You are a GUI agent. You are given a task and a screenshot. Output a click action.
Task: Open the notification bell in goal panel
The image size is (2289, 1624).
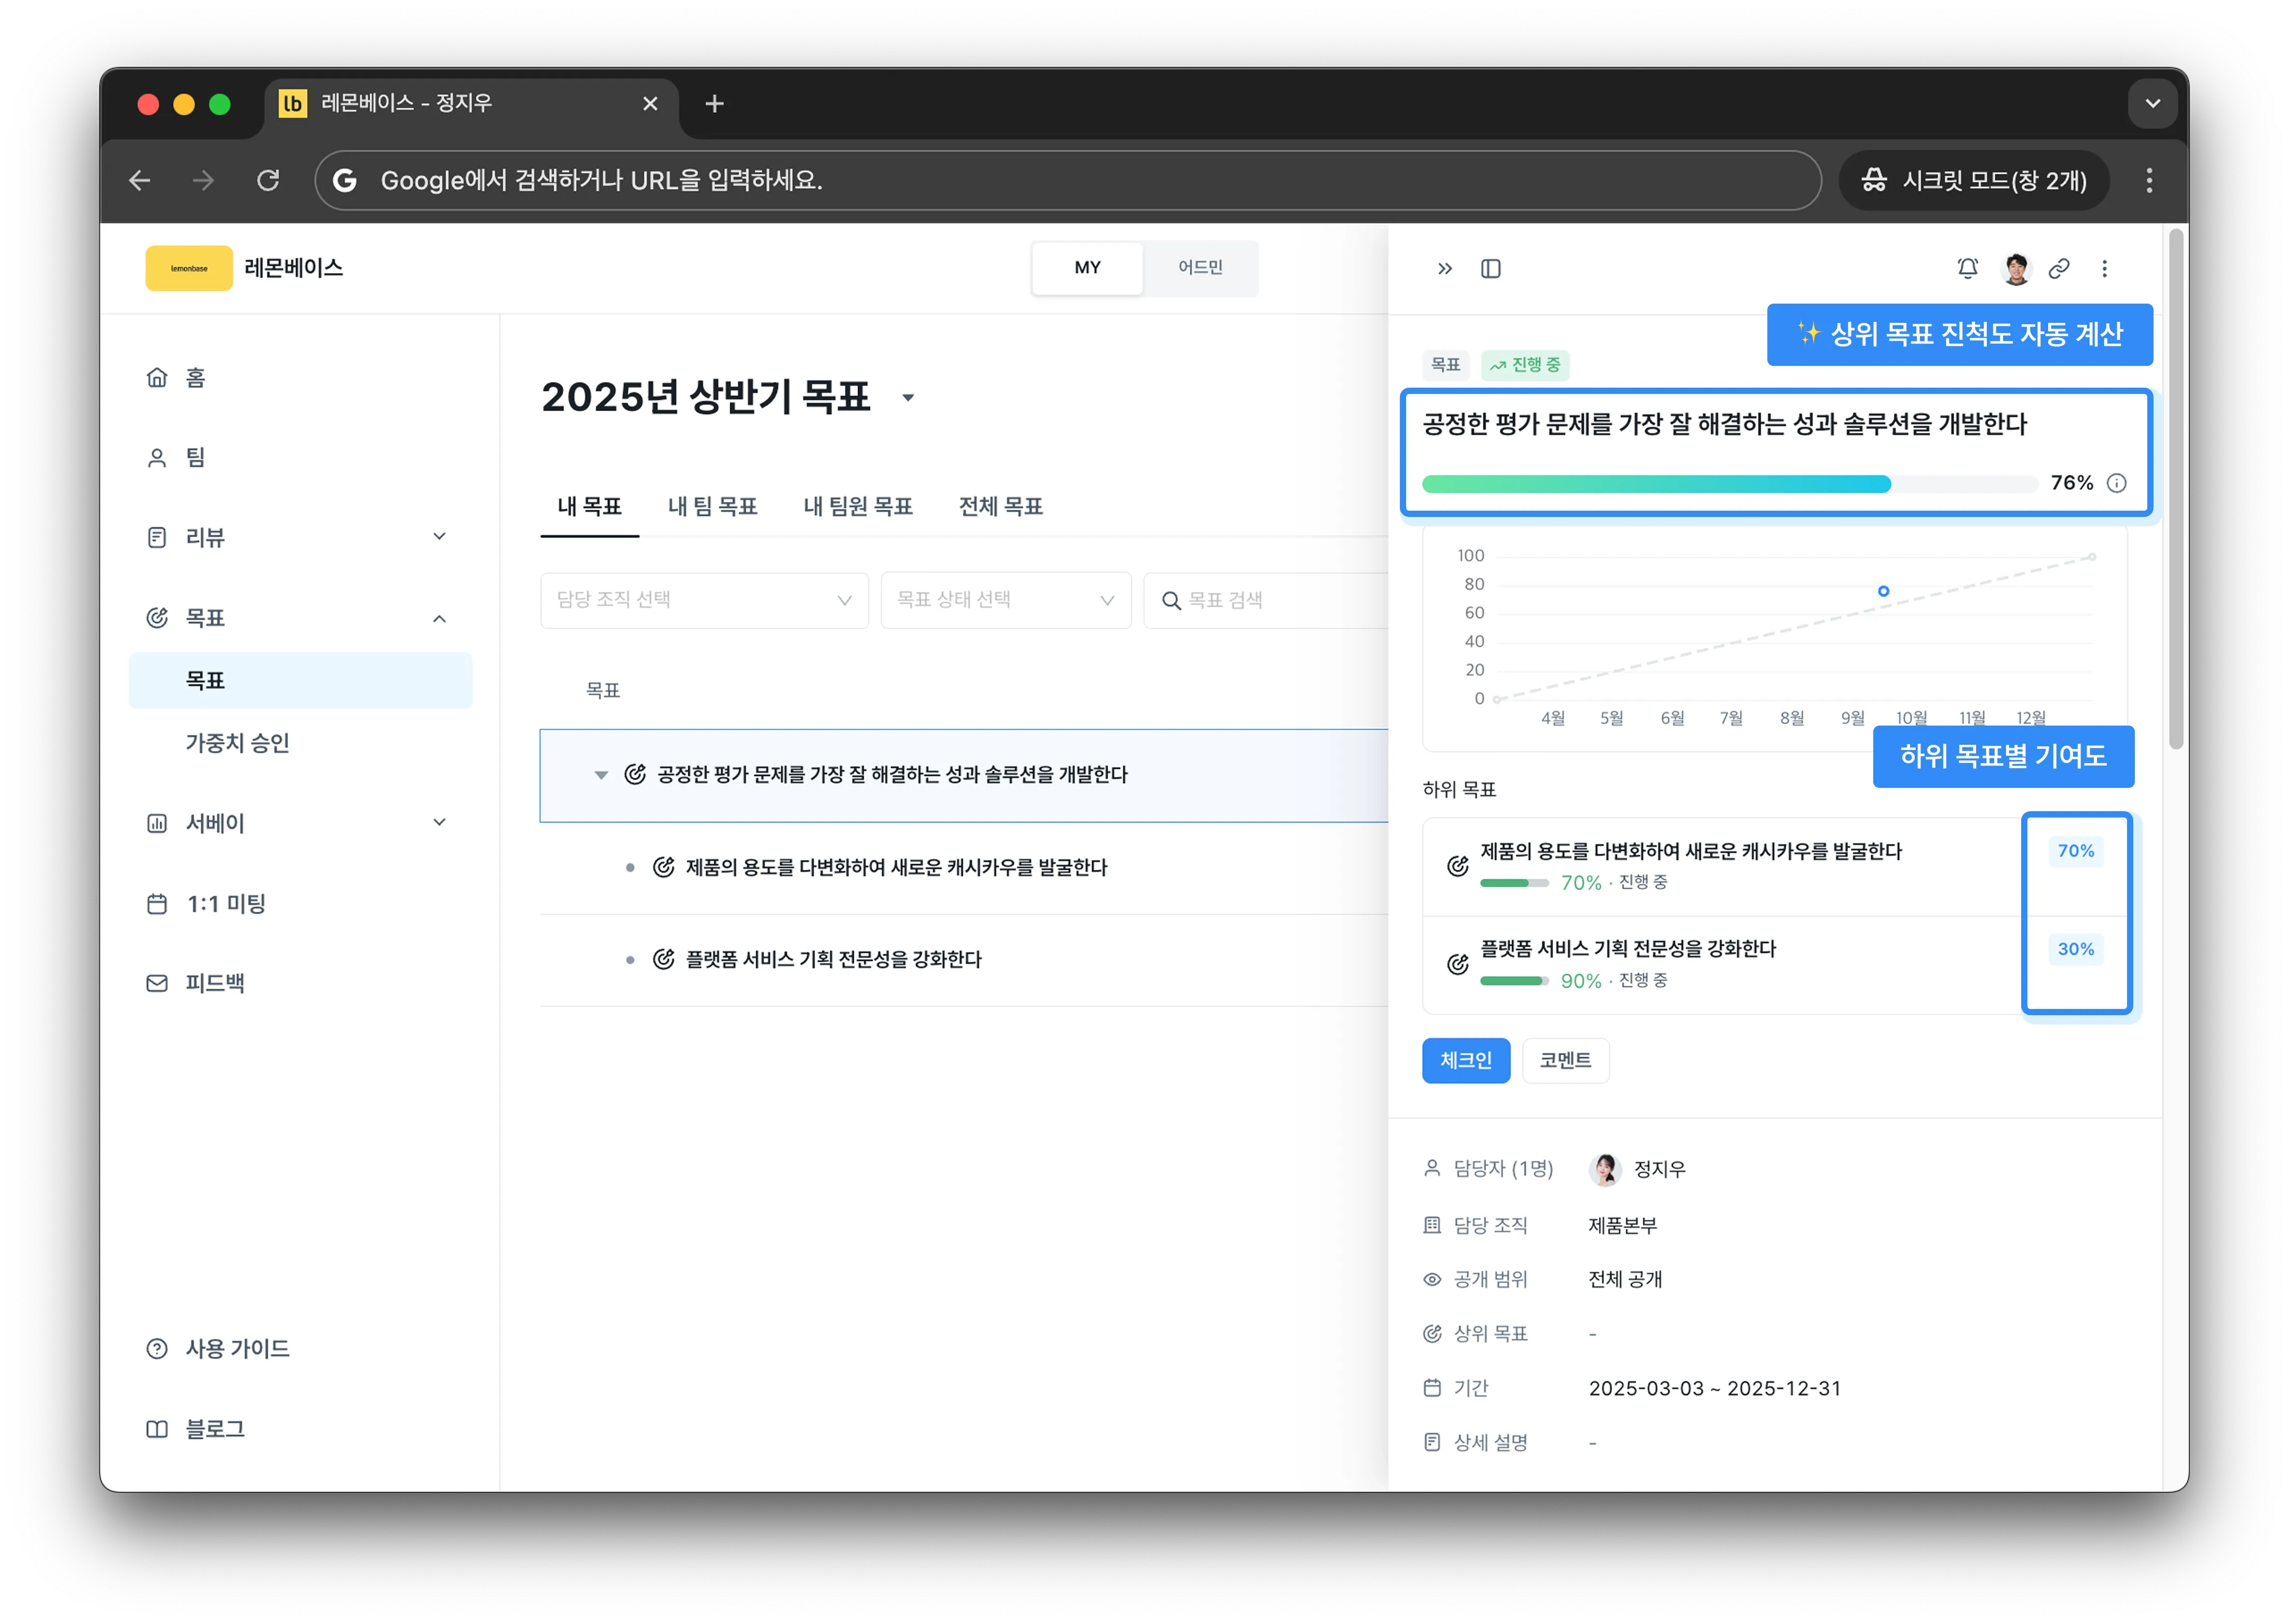[1967, 268]
